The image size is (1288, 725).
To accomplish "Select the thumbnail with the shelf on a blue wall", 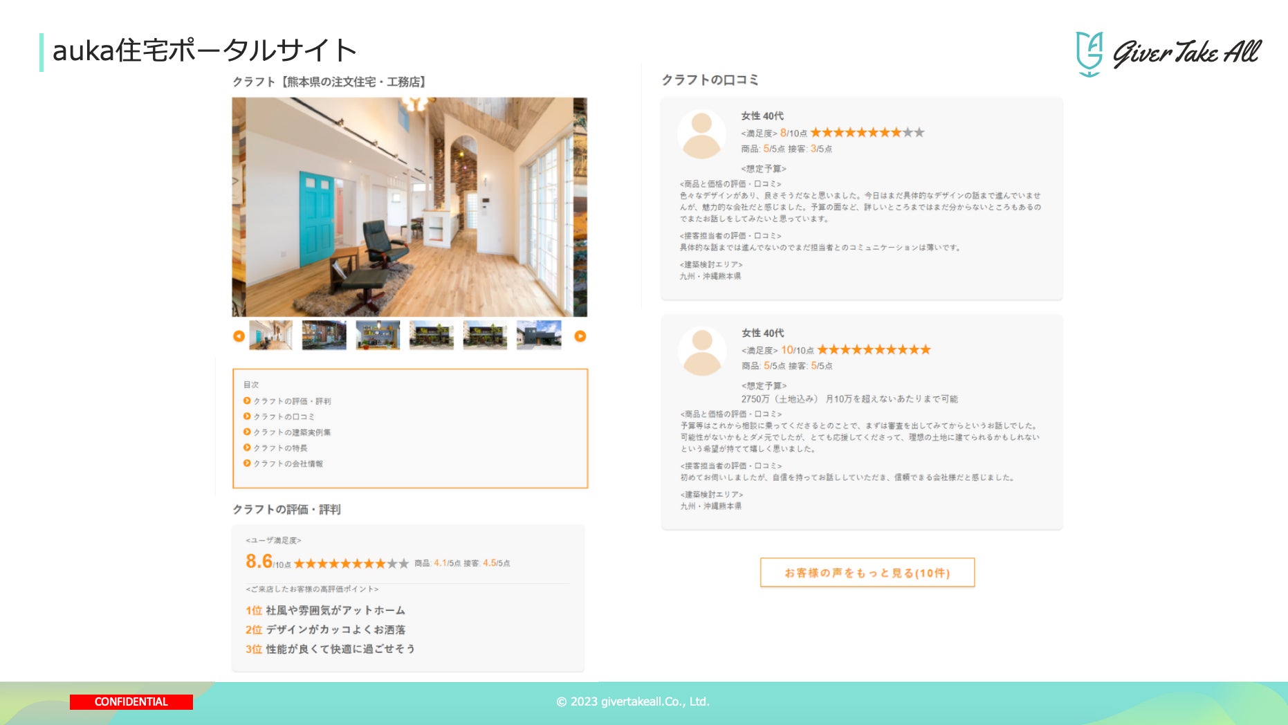I will pos(378,335).
